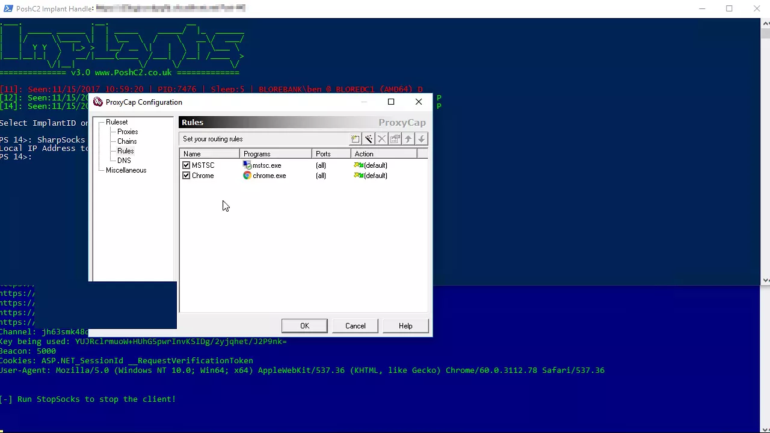Click the MSTSC rule's (all) ports cell
The width and height of the screenshot is (770, 433).
coord(321,165)
